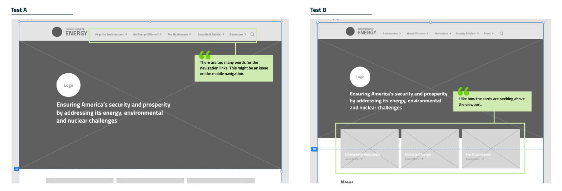Click ENERGY wordmark in Test A header

(76, 33)
